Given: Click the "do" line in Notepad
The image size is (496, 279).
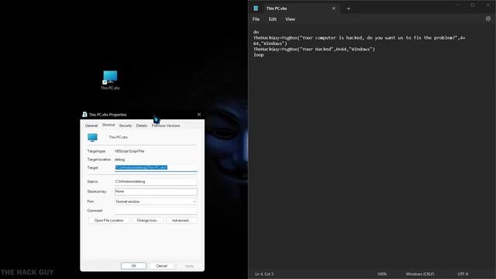Looking at the screenshot, I should tap(256, 32).
